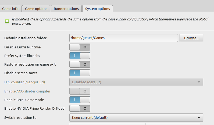This screenshot has height=125, width=214.
Task: Click the Browse... button
Action: [191, 38]
